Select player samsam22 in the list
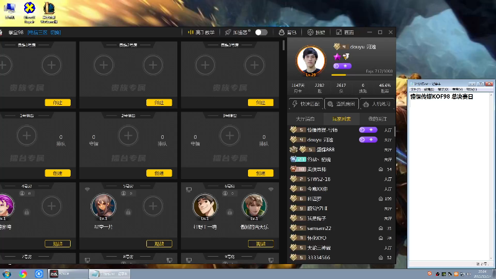 tap(341, 228)
